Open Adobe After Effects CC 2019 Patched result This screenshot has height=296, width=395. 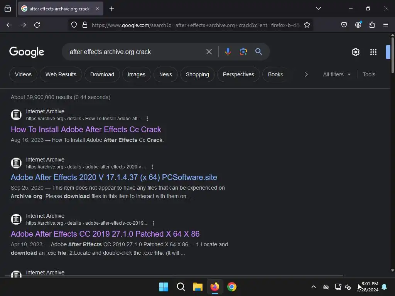point(105,234)
